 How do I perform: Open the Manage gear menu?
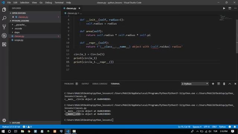point(4,120)
